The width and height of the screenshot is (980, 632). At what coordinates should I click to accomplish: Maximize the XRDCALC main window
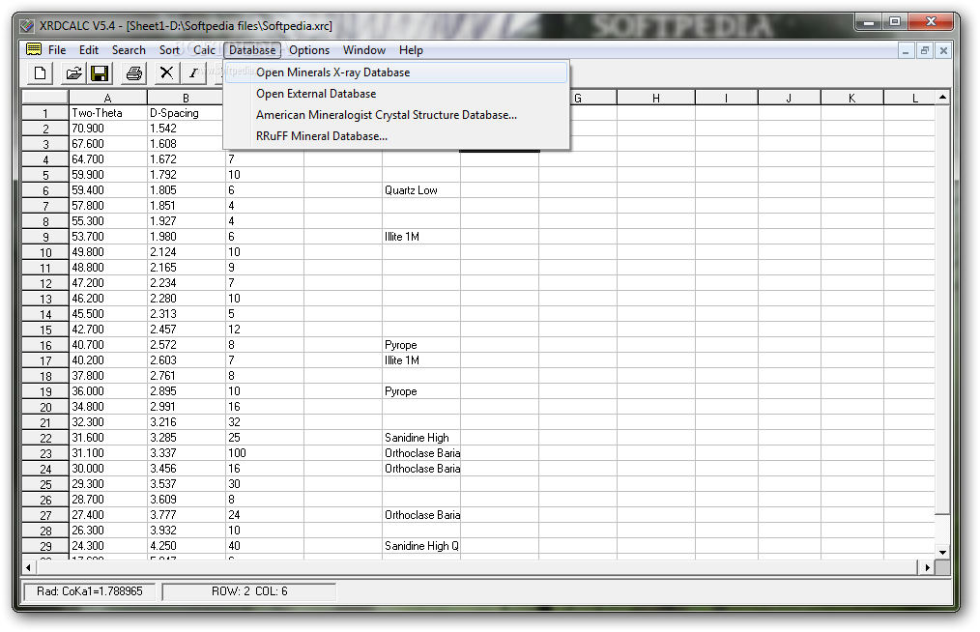coord(895,22)
